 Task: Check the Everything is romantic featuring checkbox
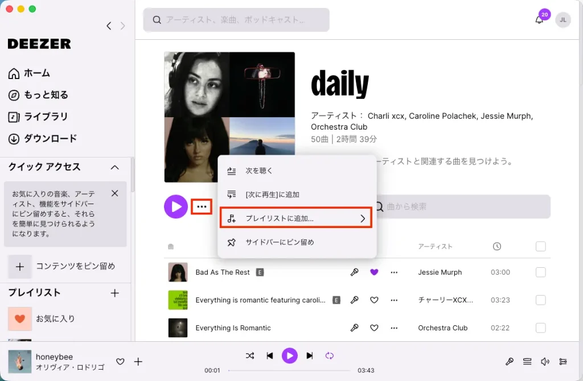[x=541, y=300]
